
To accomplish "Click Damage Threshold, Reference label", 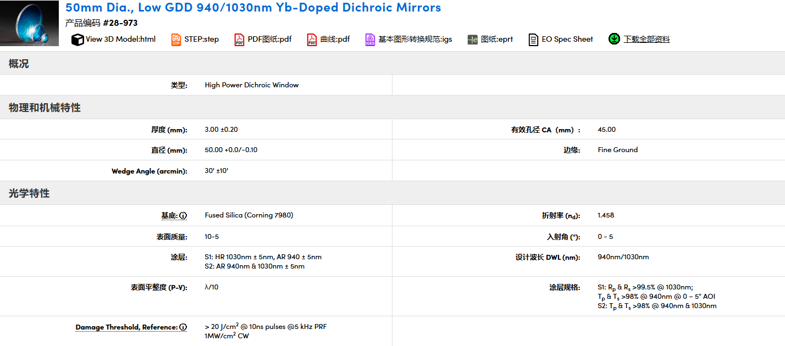I will 126,327.
